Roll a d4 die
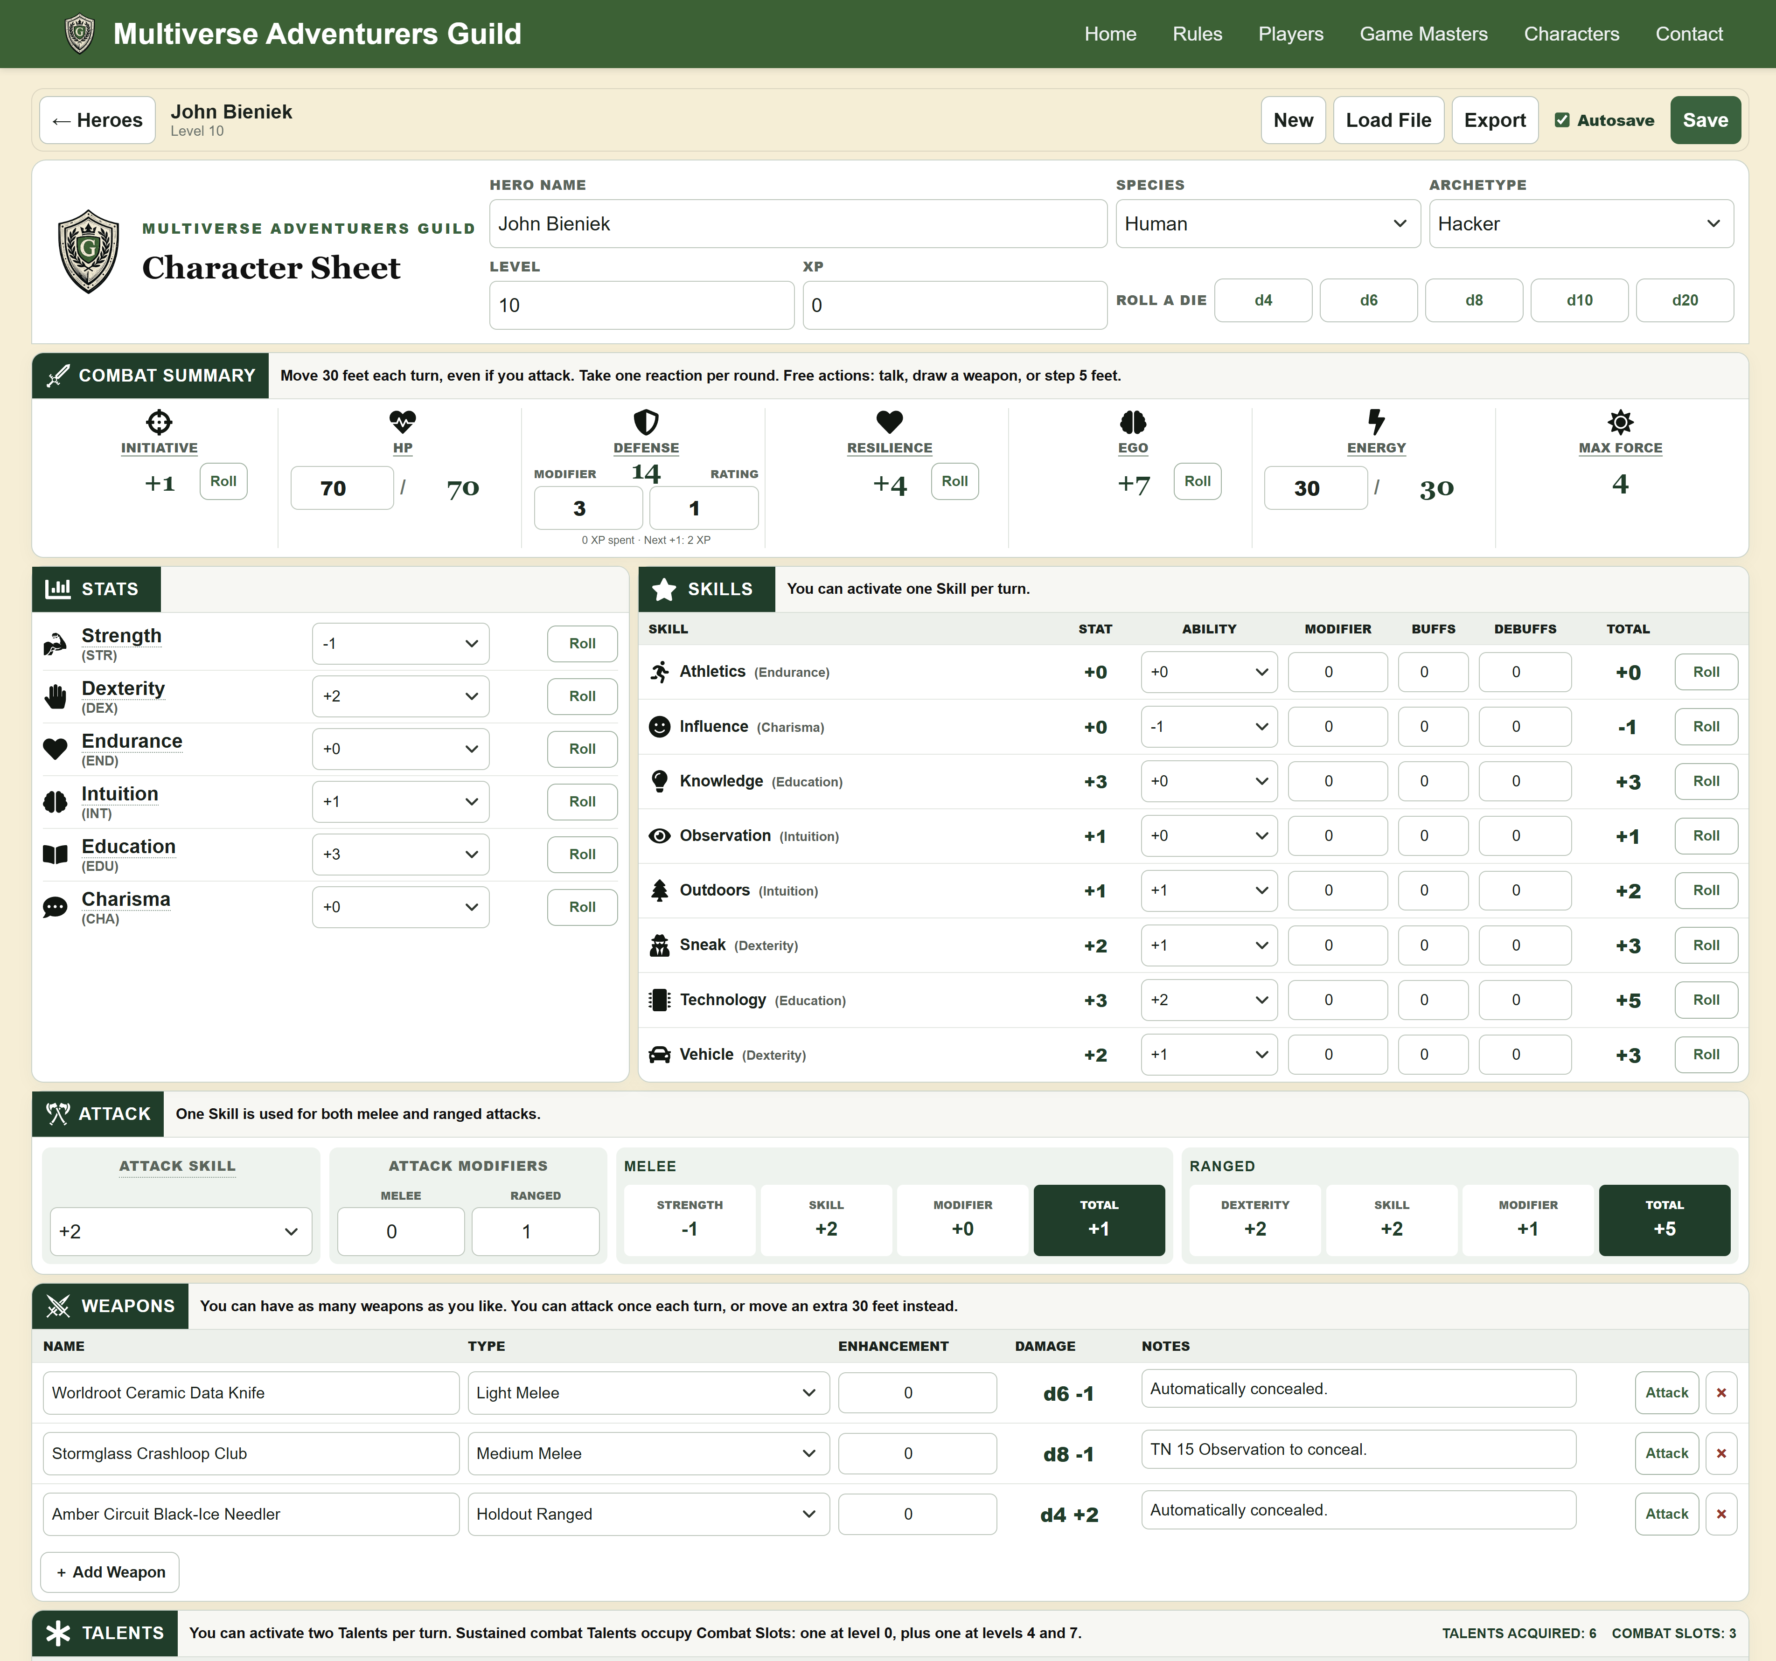The width and height of the screenshot is (1776, 1661). point(1263,300)
